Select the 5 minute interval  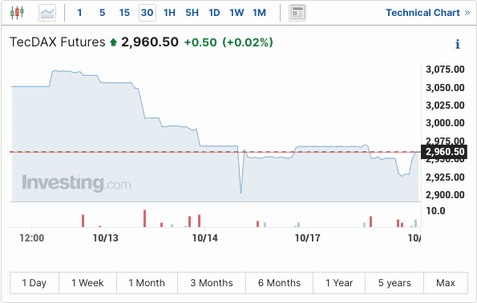[103, 13]
